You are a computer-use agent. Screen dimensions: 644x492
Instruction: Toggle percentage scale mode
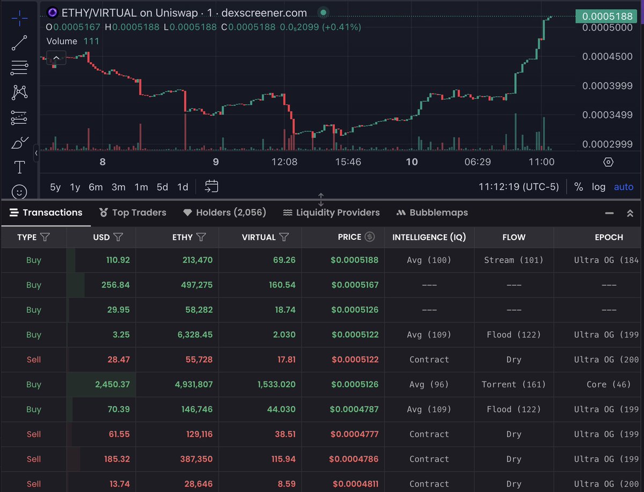tap(579, 187)
